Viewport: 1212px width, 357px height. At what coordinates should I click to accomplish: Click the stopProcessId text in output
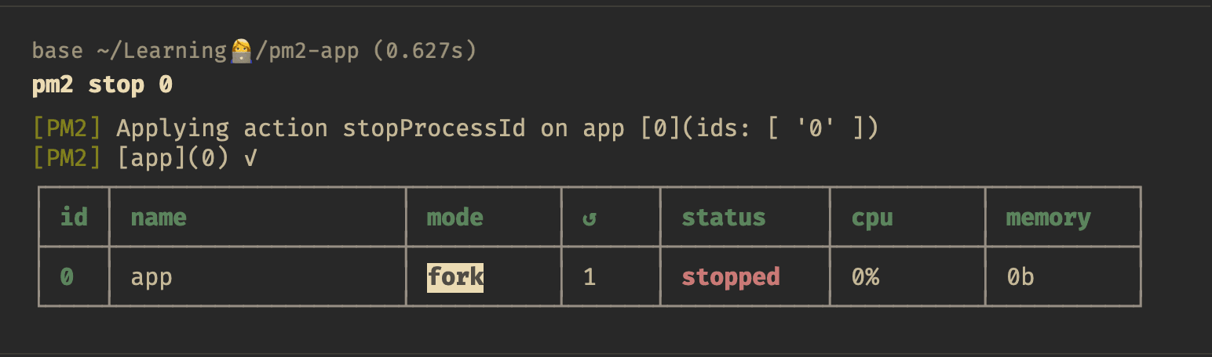coord(434,128)
